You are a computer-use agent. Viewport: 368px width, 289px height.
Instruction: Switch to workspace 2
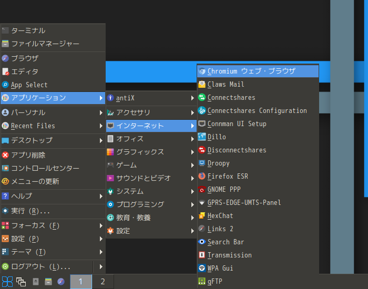(x=103, y=282)
